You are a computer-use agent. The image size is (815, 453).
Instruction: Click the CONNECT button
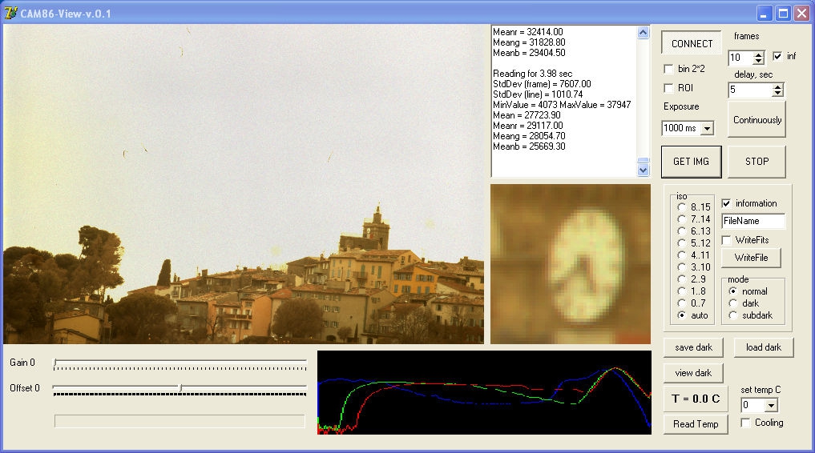[692, 43]
